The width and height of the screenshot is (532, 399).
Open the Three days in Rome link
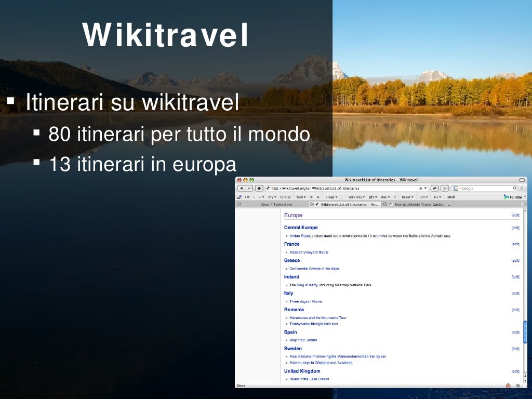[x=305, y=301]
